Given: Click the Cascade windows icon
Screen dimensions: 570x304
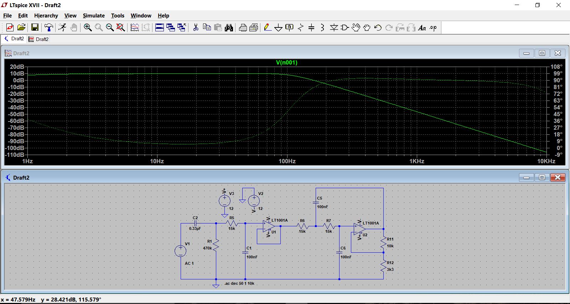Looking at the screenshot, I should [x=171, y=27].
